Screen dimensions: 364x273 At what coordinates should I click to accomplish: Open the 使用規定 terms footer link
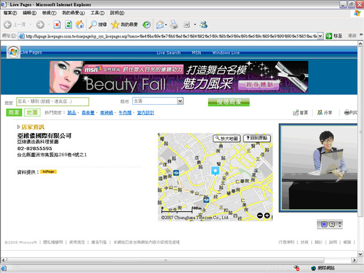pyautogui.click(x=77, y=242)
